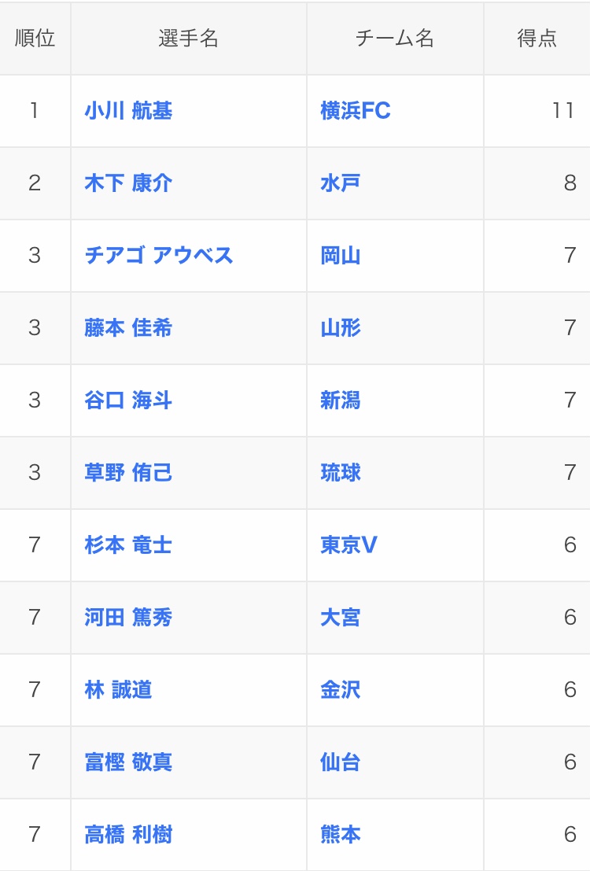Open 谷口 海斗 player page
The height and width of the screenshot is (871, 590).
pyautogui.click(x=128, y=400)
